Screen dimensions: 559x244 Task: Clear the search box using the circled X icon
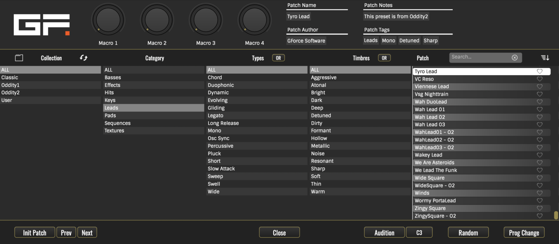tap(515, 57)
